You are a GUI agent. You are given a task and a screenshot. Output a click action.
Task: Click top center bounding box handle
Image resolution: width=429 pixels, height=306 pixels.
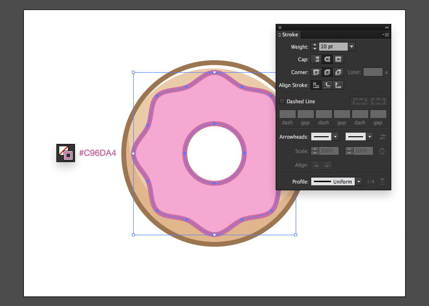(214, 72)
